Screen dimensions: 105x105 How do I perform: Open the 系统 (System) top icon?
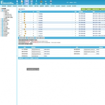point(17,2)
